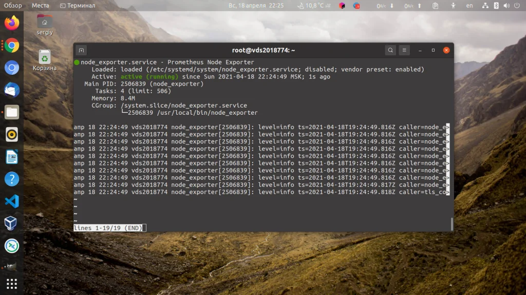Viewport: 526px width, 295px height.
Task: Open the weather indicator showing 10,8 °C
Action: tap(314, 5)
